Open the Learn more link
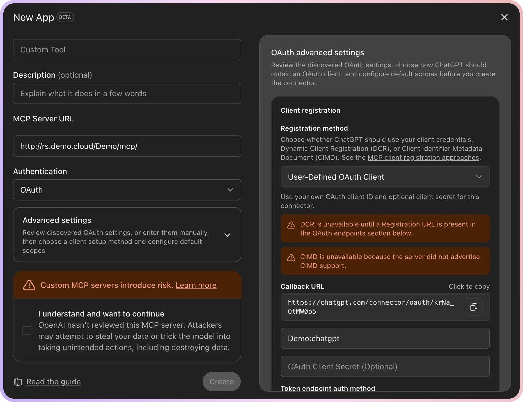 tap(196, 285)
